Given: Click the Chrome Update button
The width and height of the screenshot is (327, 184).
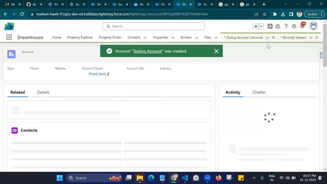Looking at the screenshot, I should pos(314,14).
